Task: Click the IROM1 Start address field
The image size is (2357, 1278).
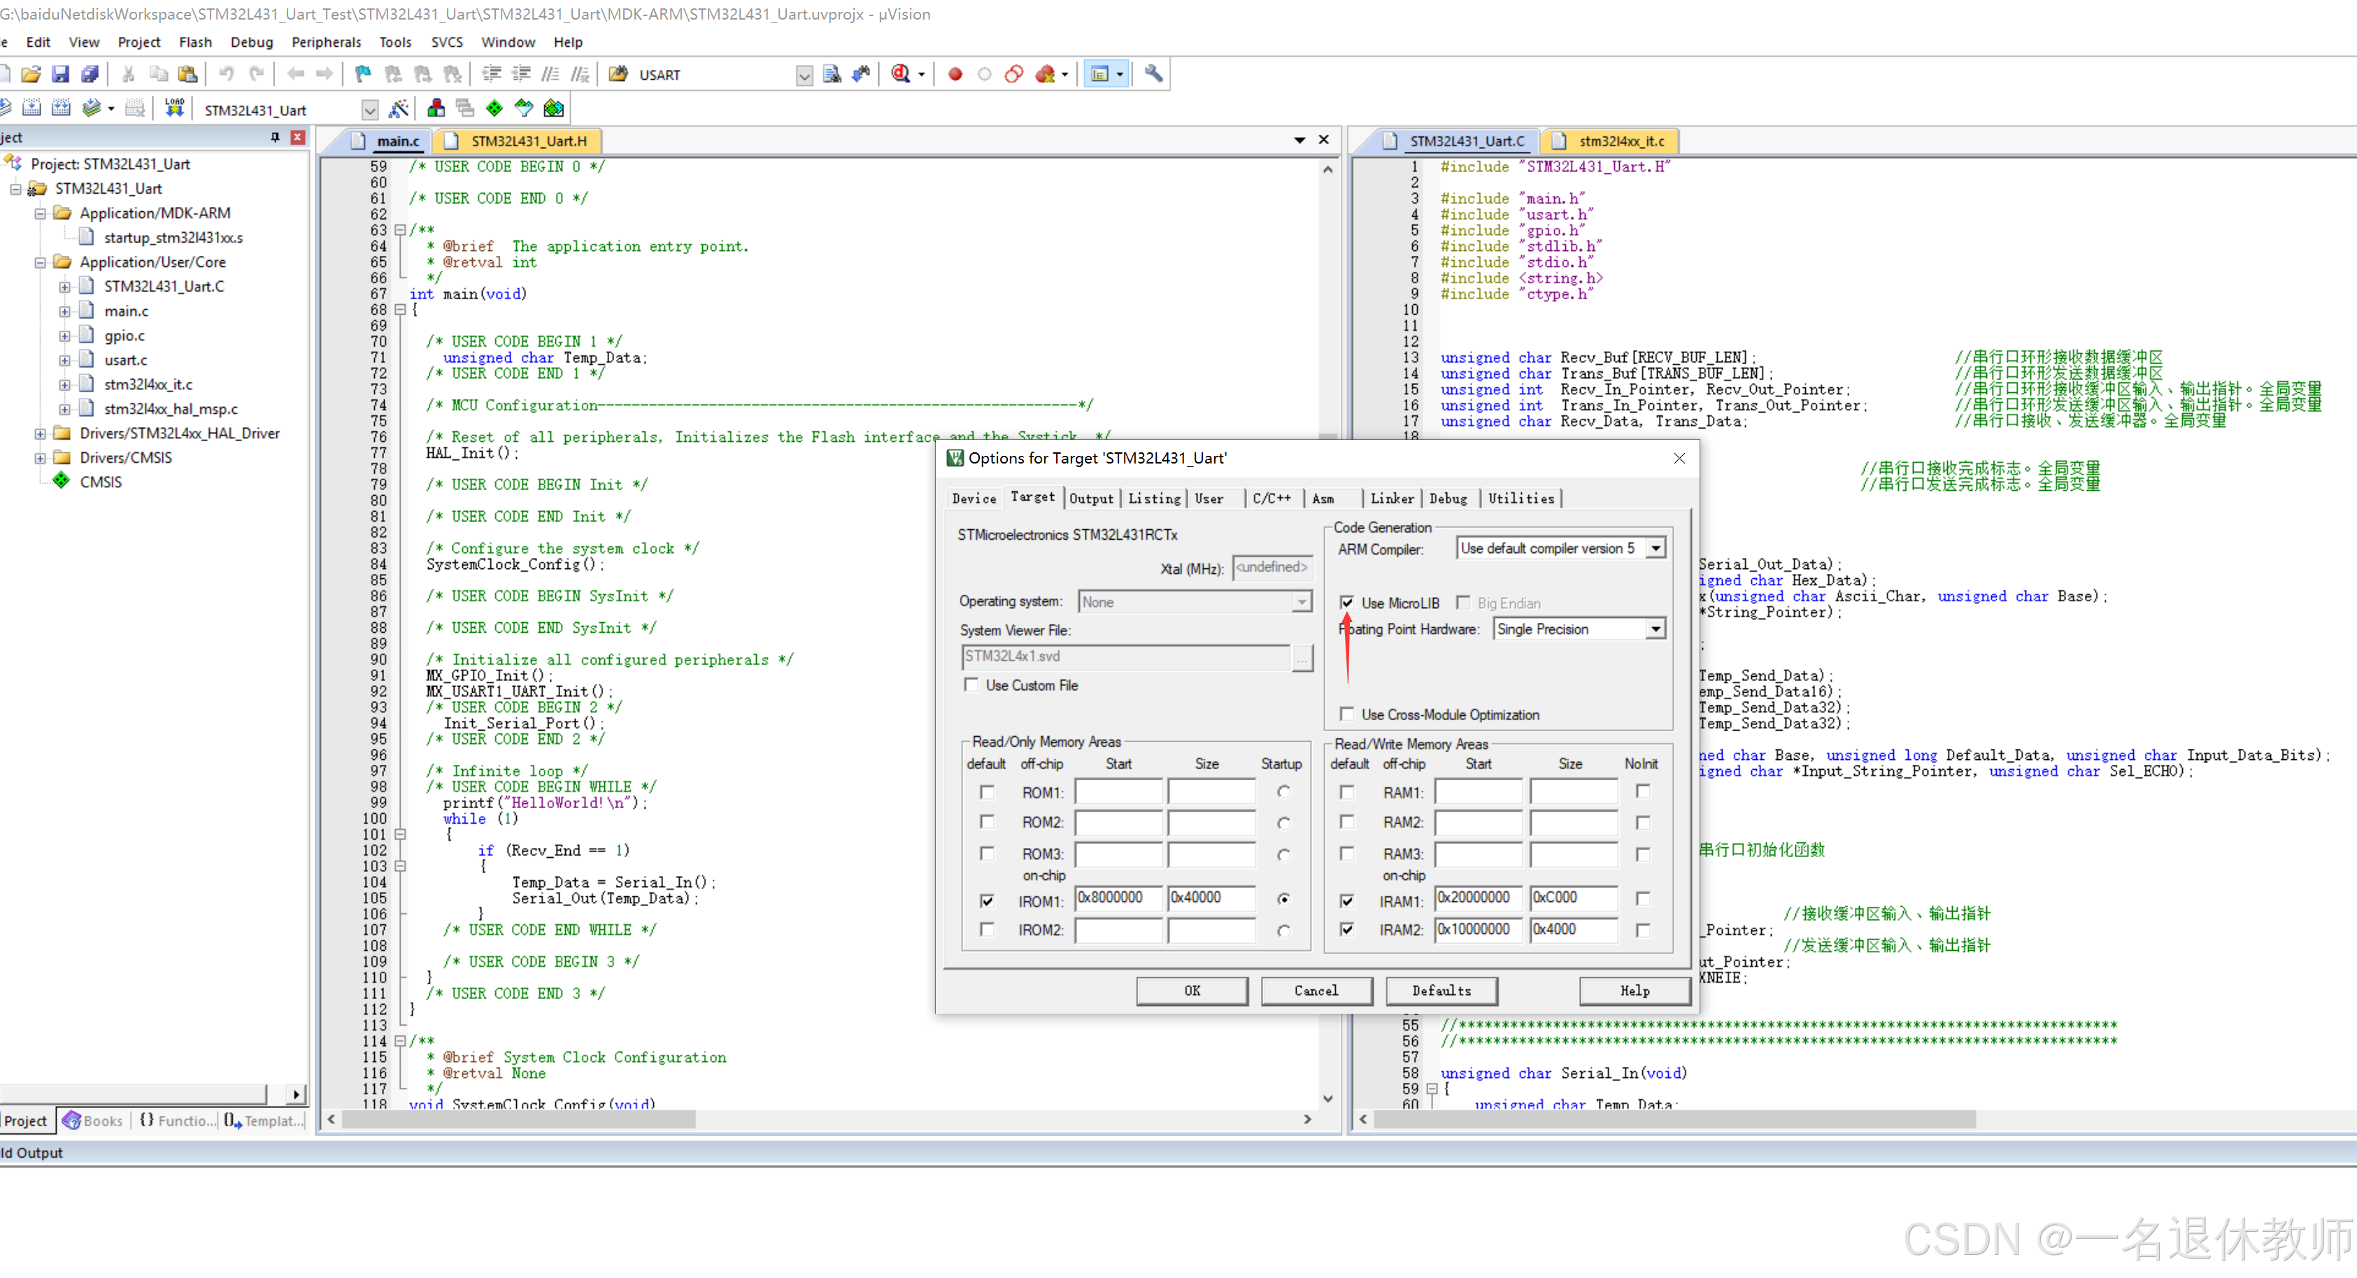Action: click(1118, 898)
